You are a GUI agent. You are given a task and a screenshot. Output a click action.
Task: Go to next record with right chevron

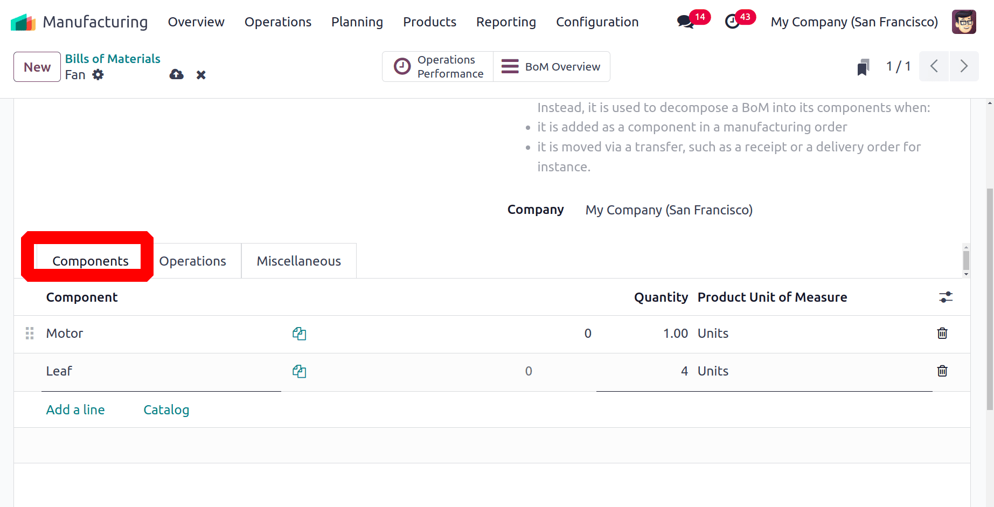pyautogui.click(x=964, y=66)
